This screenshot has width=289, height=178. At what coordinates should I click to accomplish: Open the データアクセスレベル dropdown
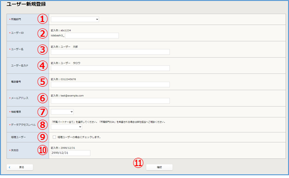pyautogui.click(x=66, y=127)
